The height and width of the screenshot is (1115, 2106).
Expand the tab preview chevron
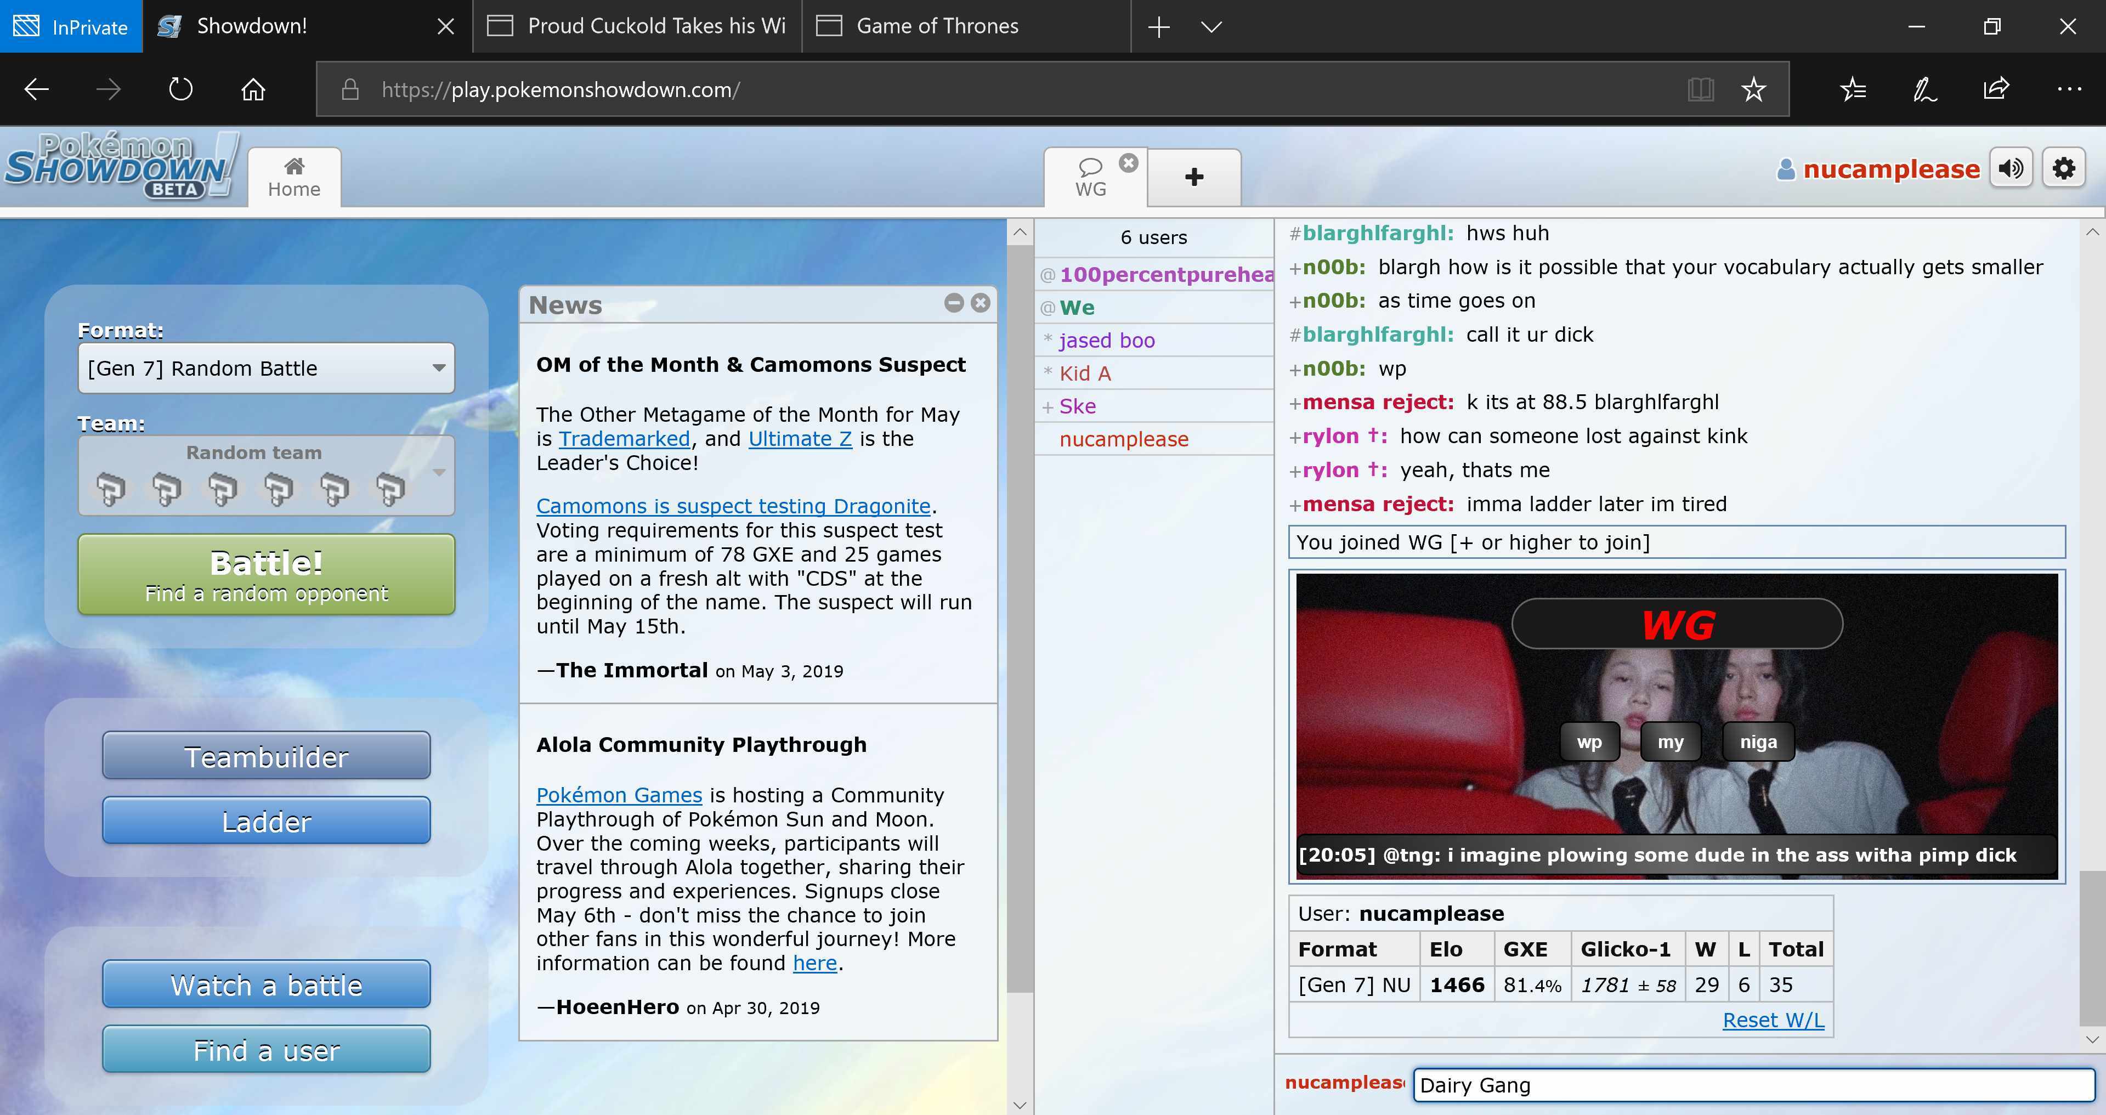click(1211, 27)
